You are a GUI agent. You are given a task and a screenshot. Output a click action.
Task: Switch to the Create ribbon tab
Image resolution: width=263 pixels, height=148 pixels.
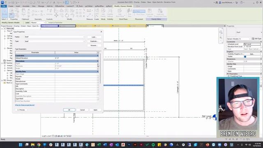pyautogui.click(x=11, y=6)
